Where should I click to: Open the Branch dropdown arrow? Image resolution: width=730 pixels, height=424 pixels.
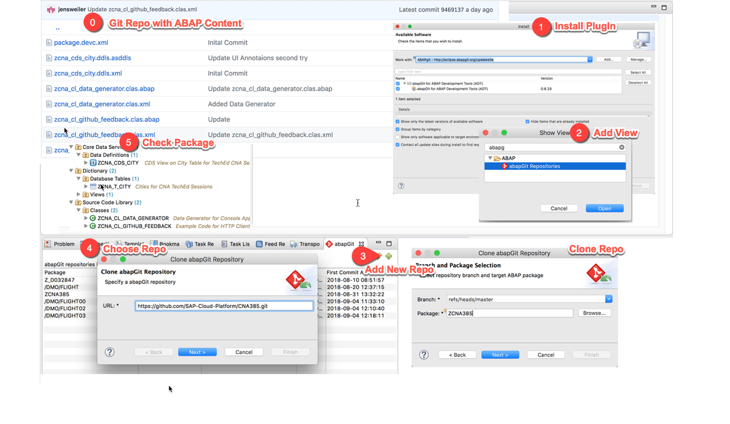point(608,299)
